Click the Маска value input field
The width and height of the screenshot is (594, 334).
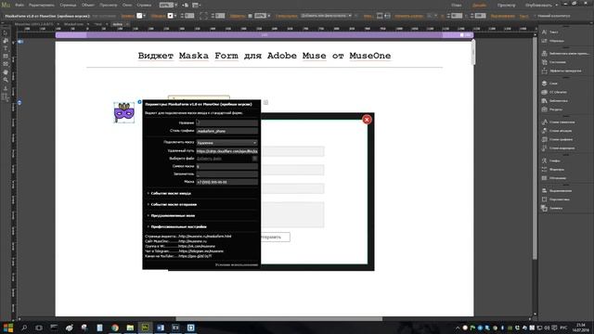226,182
